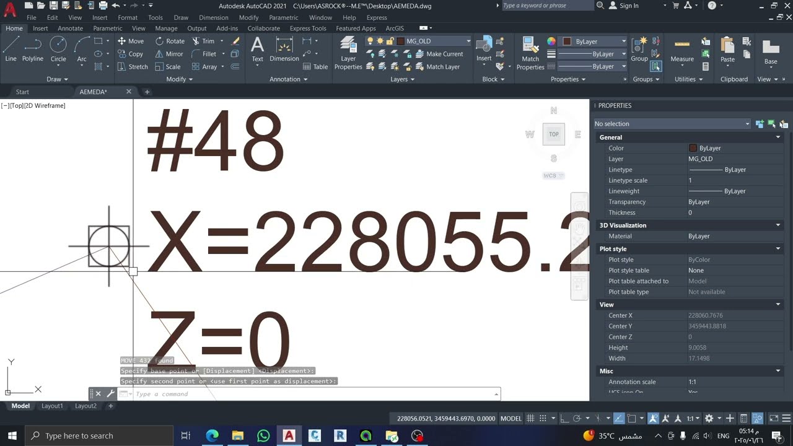The image size is (793, 446).
Task: Click the keyword search box in the title bar
Action: tap(546, 6)
